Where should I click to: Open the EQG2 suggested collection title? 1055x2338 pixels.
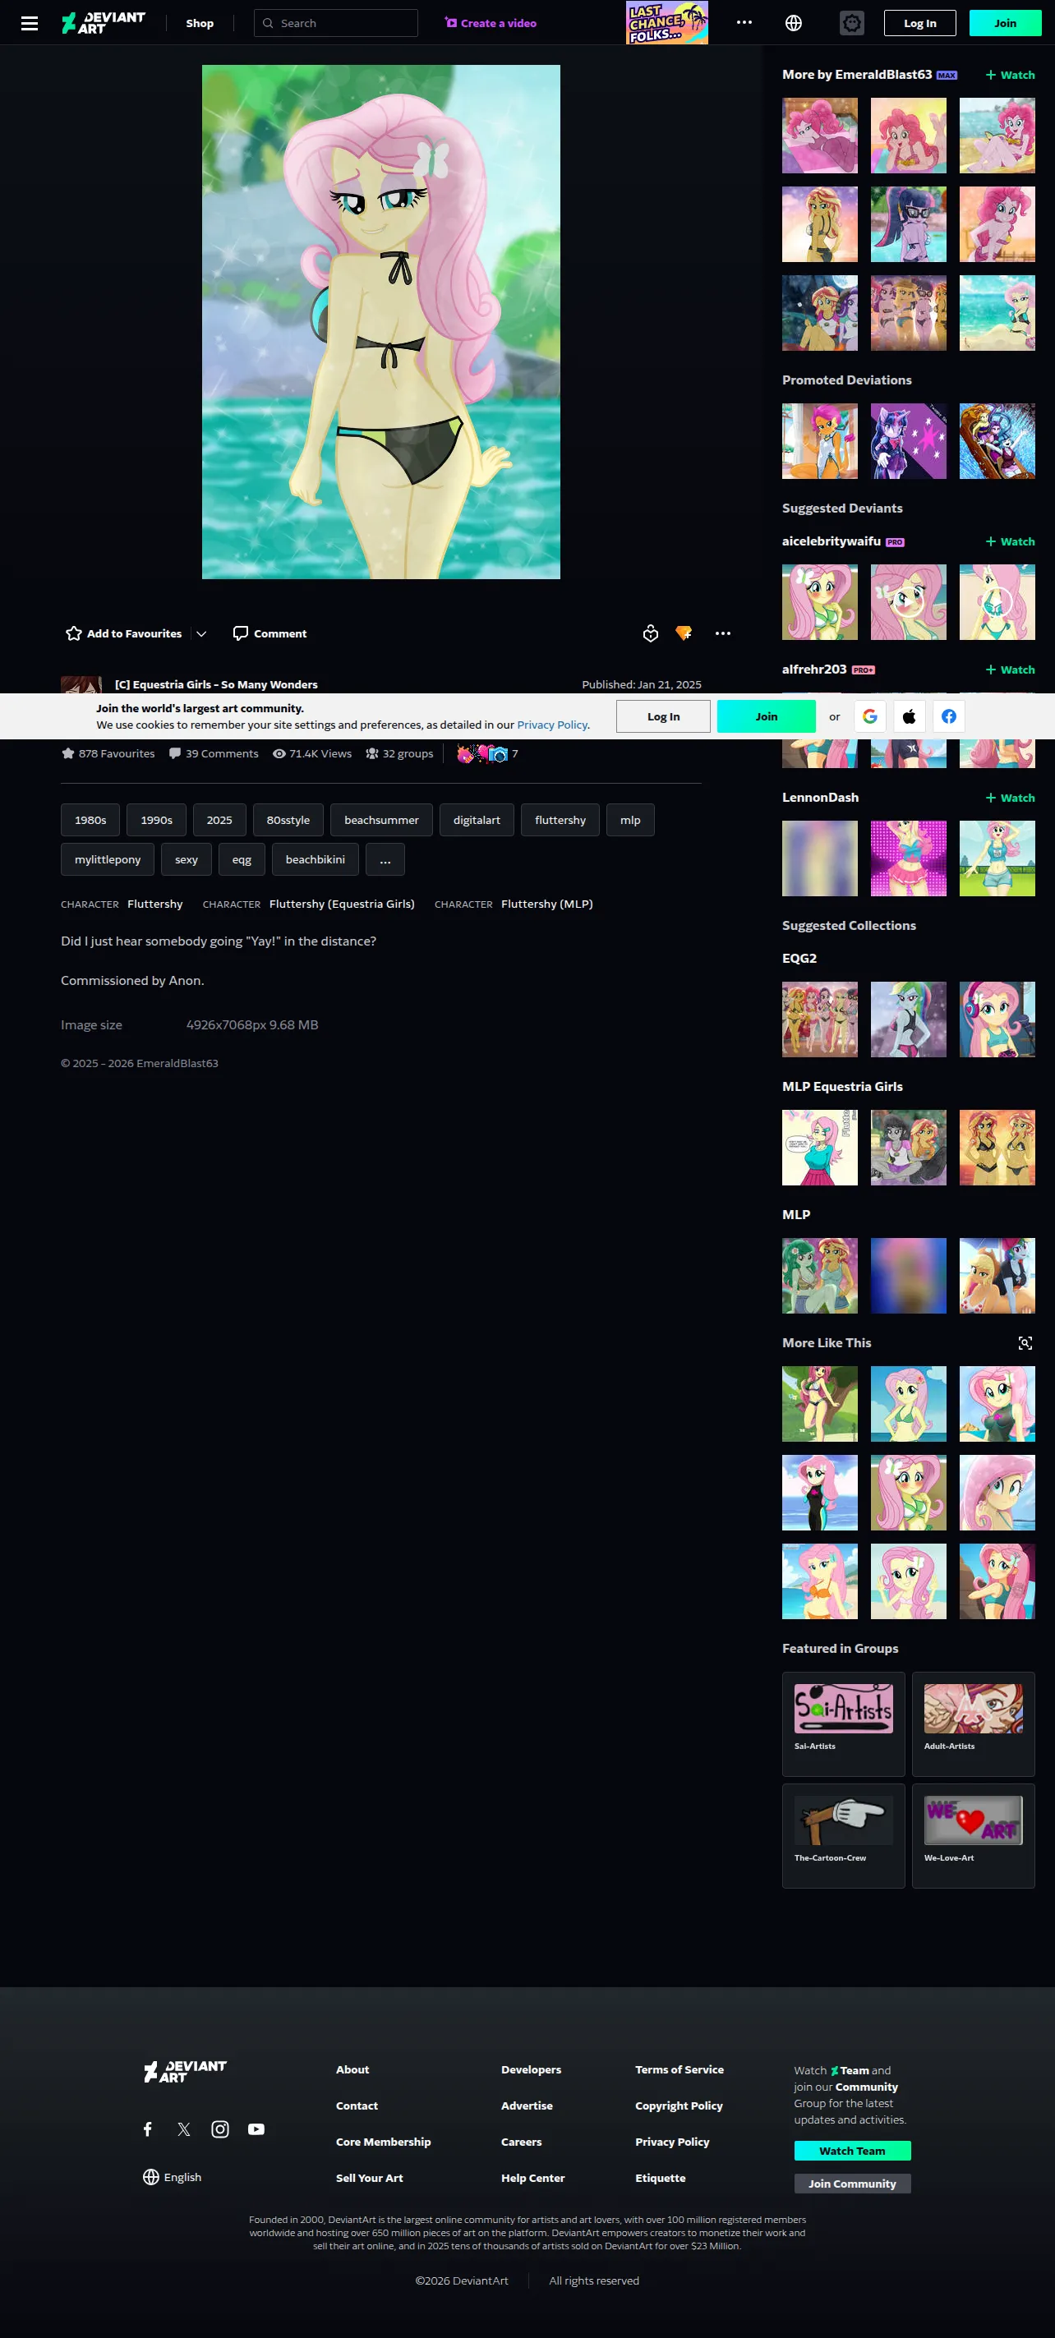pyautogui.click(x=799, y=959)
